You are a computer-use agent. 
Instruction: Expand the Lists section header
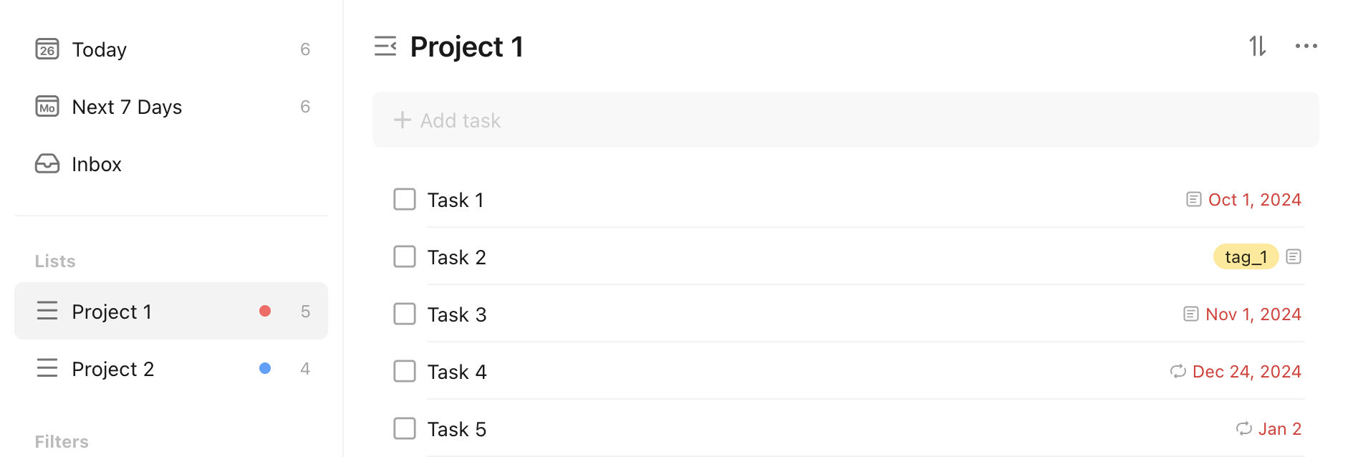[x=55, y=261]
